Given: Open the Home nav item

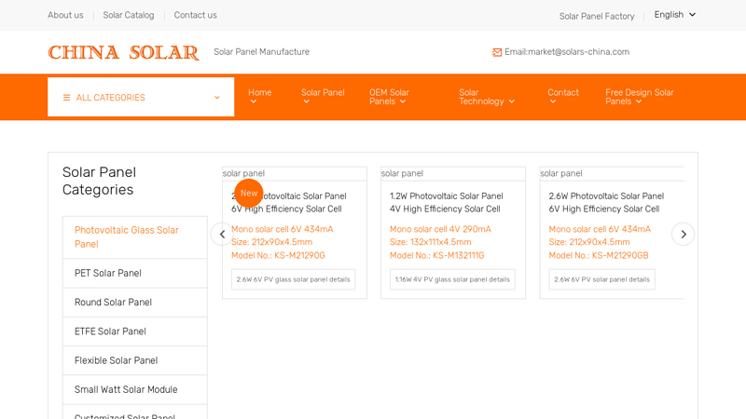Looking at the screenshot, I should click(x=260, y=92).
